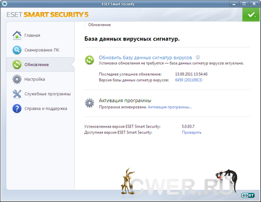This screenshot has width=261, height=202.
Task: Click the blue question mark help icon
Action: pyautogui.click(x=17, y=108)
